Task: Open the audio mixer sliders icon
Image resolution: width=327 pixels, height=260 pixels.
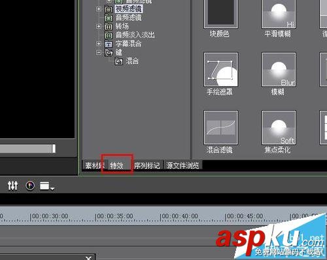Action: click(x=12, y=186)
